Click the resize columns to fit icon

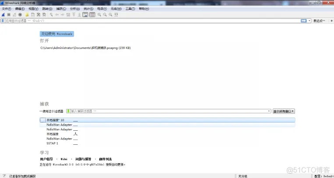coord(116,15)
